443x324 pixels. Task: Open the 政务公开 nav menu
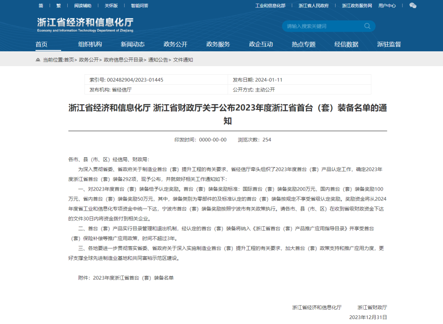[x=176, y=44]
